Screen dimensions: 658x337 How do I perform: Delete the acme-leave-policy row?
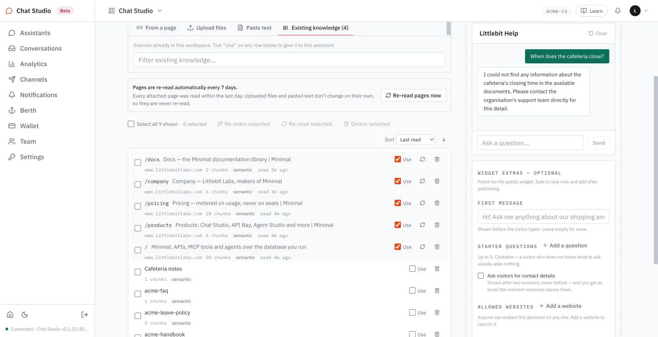click(437, 312)
